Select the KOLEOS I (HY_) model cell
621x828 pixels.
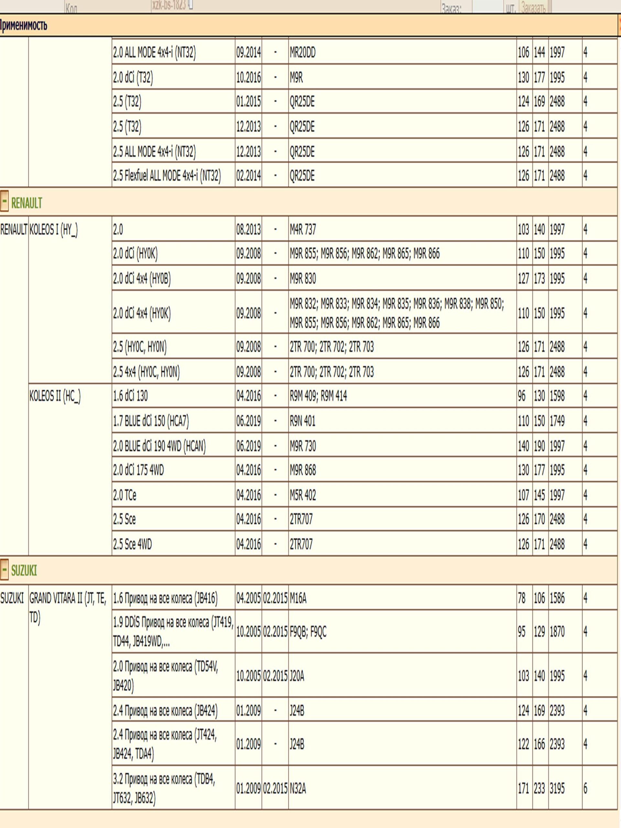pos(53,230)
